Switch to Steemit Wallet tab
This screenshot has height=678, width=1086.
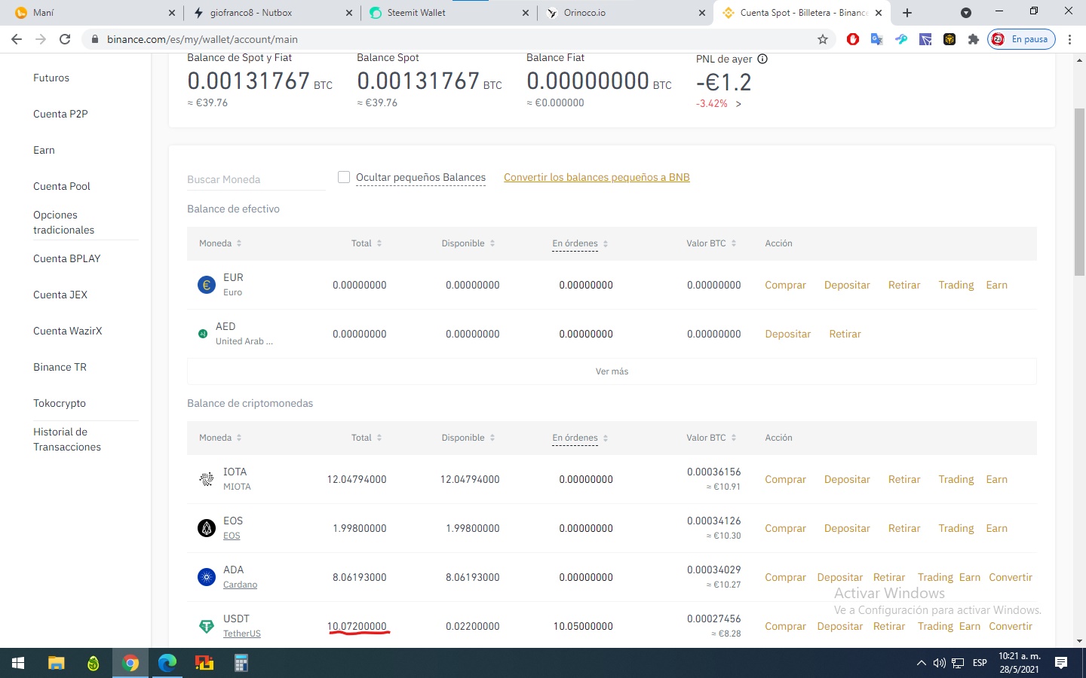(x=448, y=13)
